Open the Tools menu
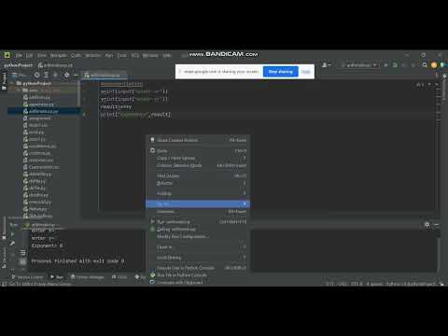448x336 pixels. coord(122,55)
